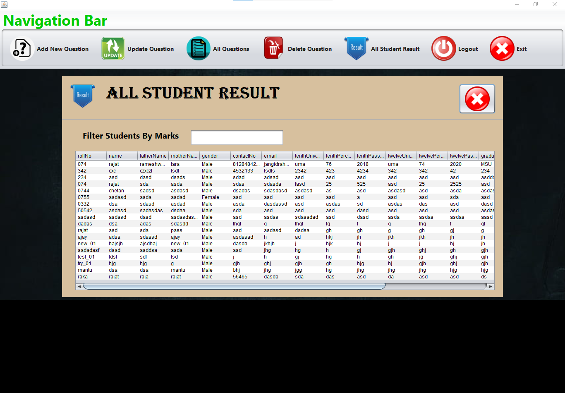Image resolution: width=565 pixels, height=393 pixels.
Task: Click the email column header
Action: click(277, 156)
